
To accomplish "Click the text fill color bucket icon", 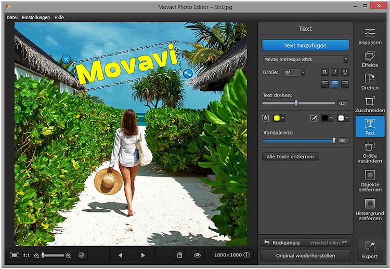I will tap(265, 118).
